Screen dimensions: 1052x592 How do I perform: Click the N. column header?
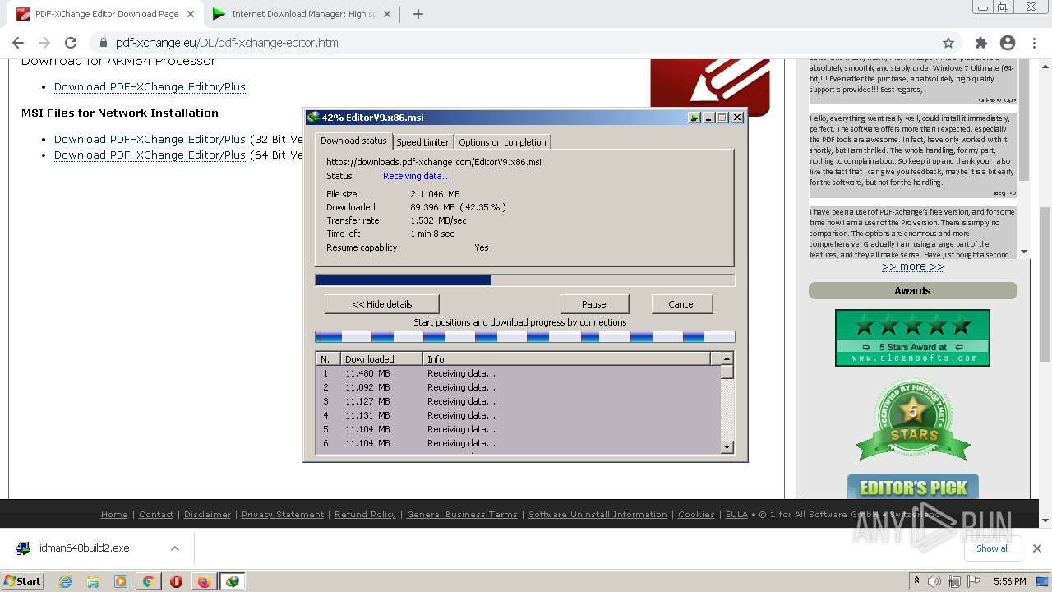pos(329,359)
